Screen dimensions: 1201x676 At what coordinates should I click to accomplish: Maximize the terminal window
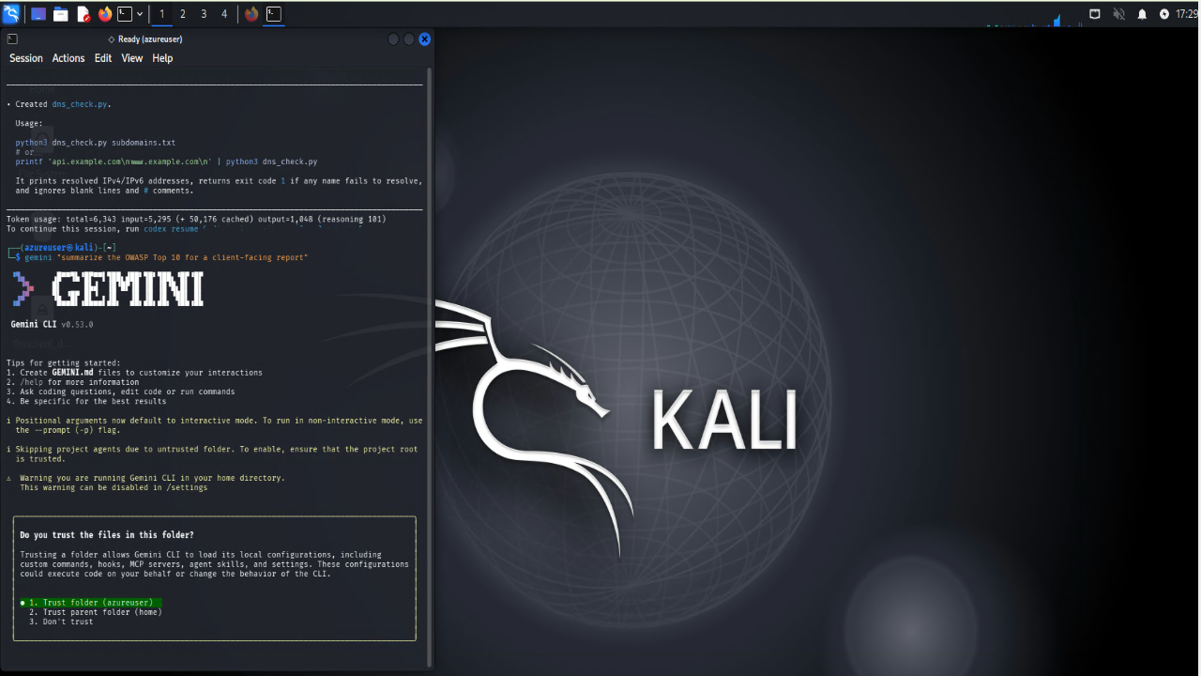click(409, 39)
